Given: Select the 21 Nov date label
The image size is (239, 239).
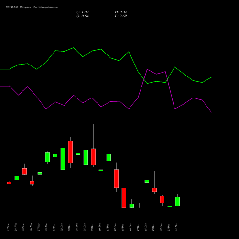Looking at the screenshot, I should point(8,228).
